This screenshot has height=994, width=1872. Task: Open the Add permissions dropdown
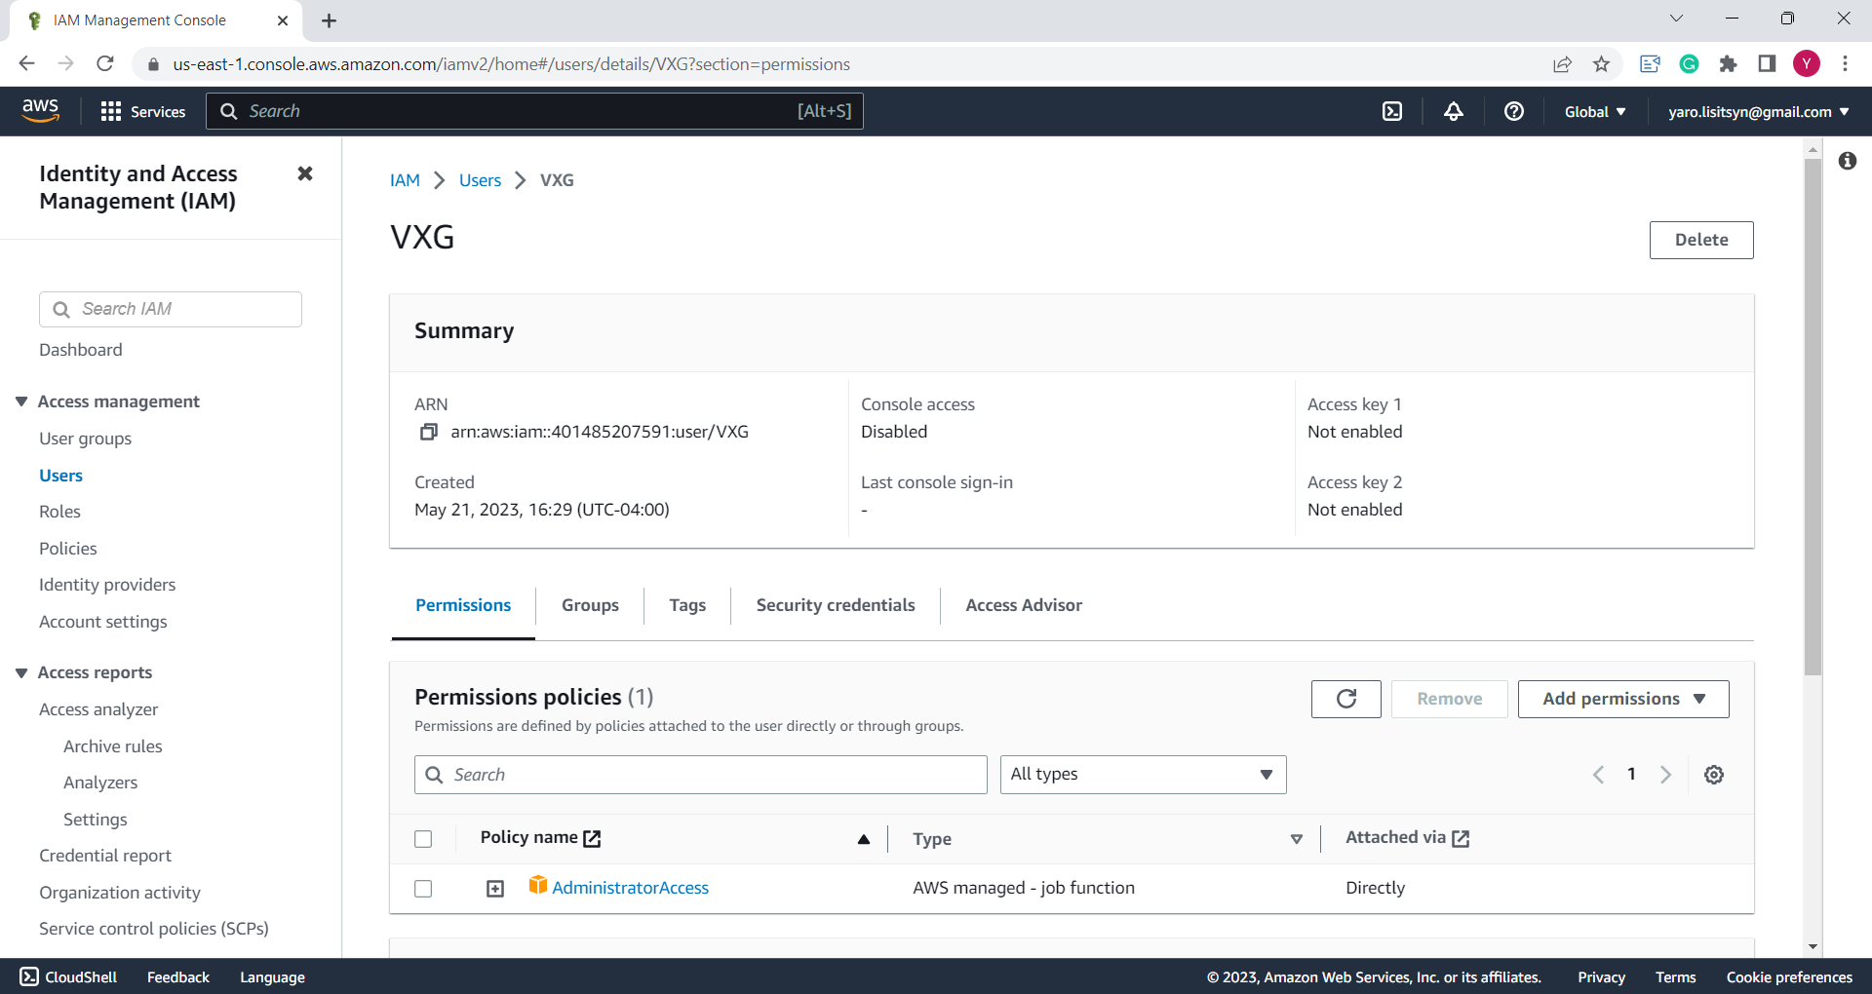(x=1622, y=699)
